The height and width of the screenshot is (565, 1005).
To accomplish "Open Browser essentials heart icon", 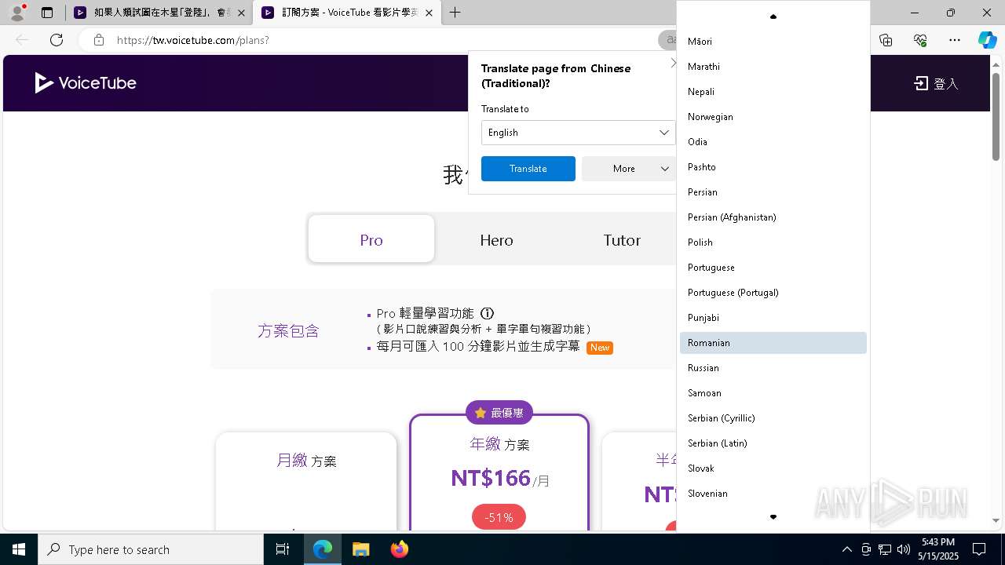I will click(920, 40).
